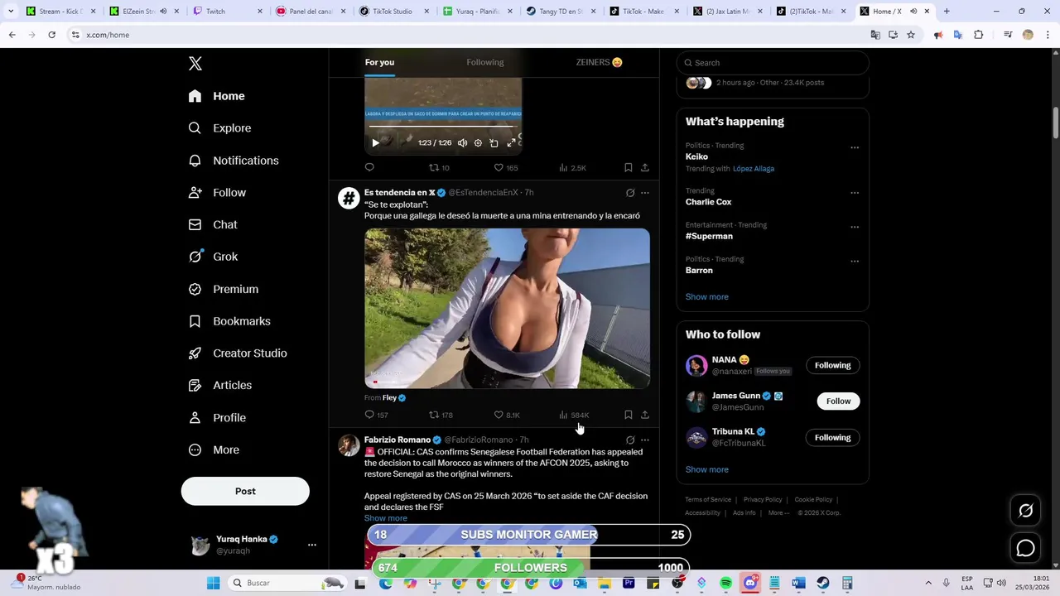Toggle Following for Tribuna KL
The width and height of the screenshot is (1060, 596).
(832, 438)
